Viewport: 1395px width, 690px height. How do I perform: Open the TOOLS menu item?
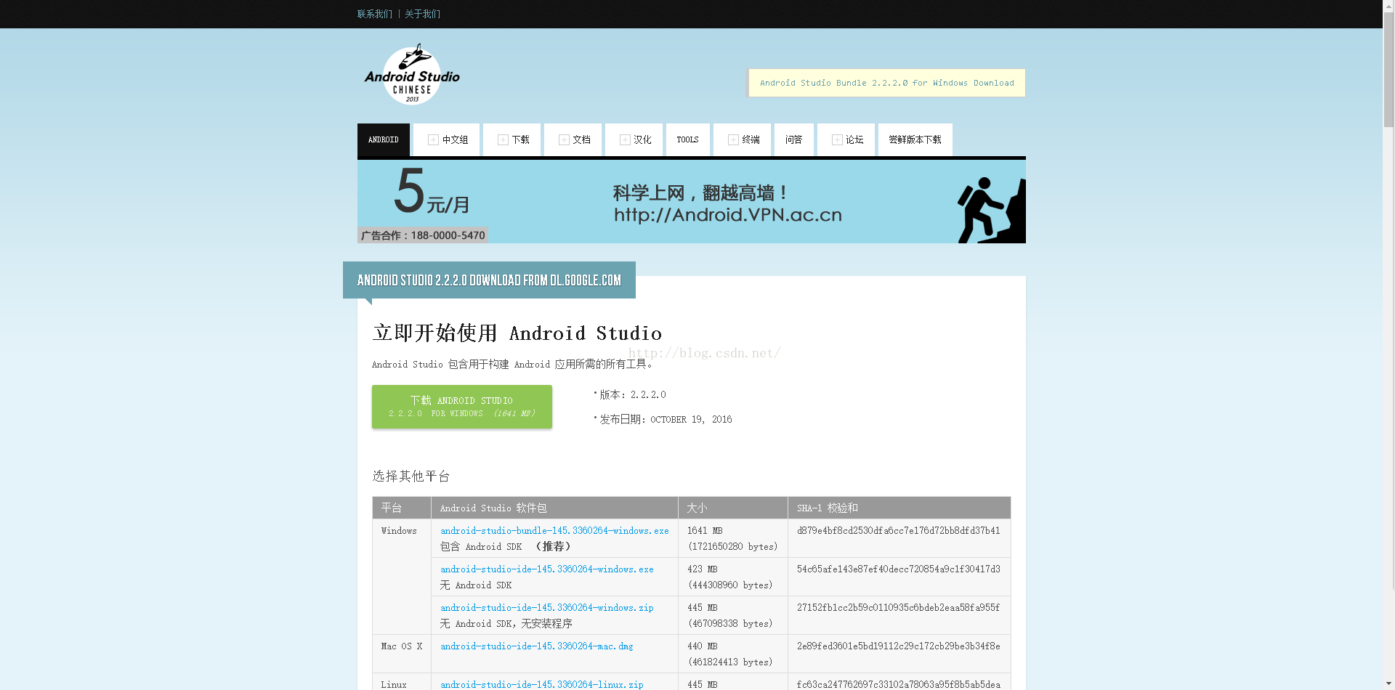tap(688, 139)
